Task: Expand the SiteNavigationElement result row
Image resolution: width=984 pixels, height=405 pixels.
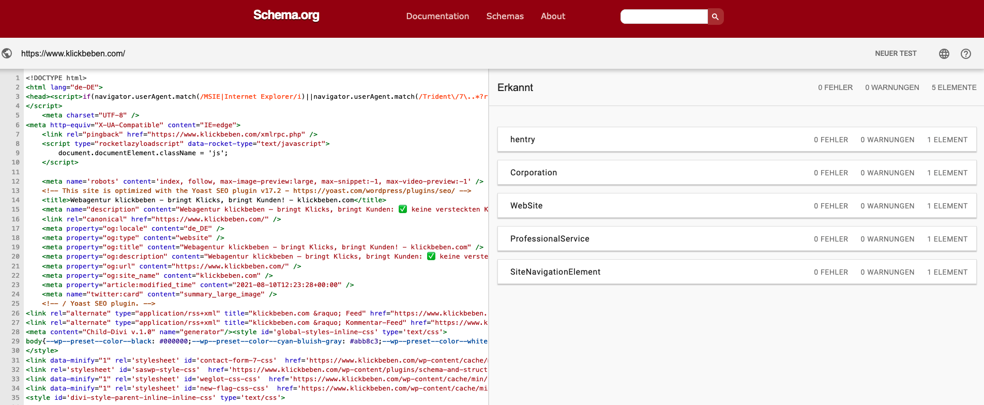Action: (737, 272)
